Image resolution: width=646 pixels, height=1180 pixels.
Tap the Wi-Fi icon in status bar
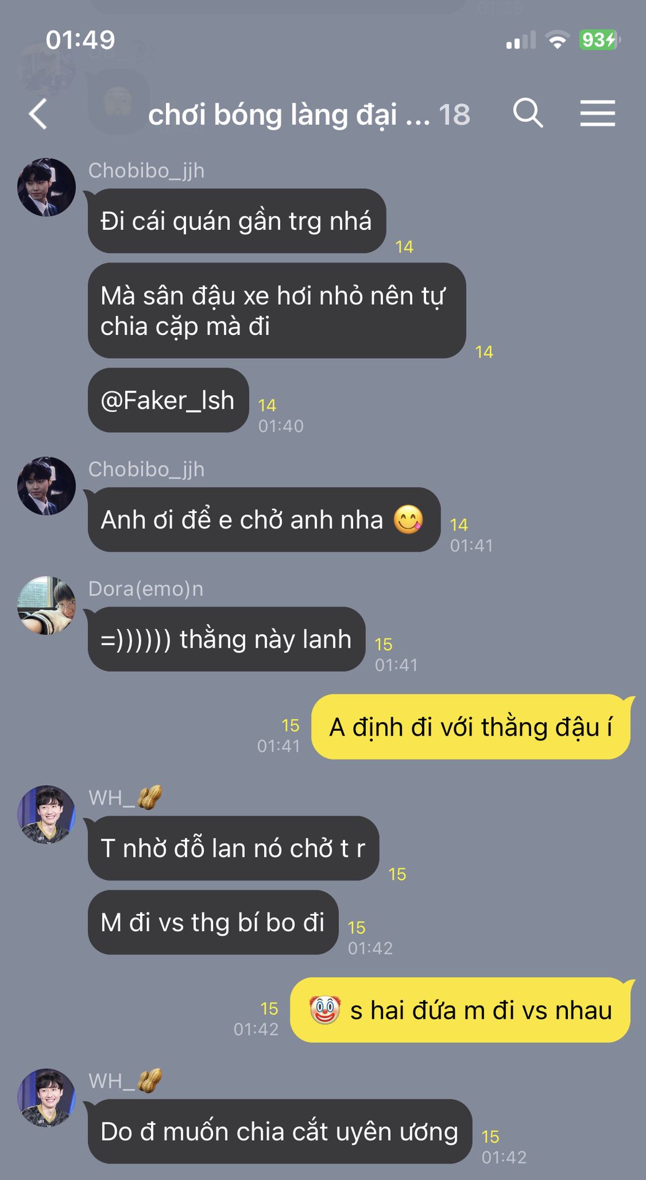point(558,40)
